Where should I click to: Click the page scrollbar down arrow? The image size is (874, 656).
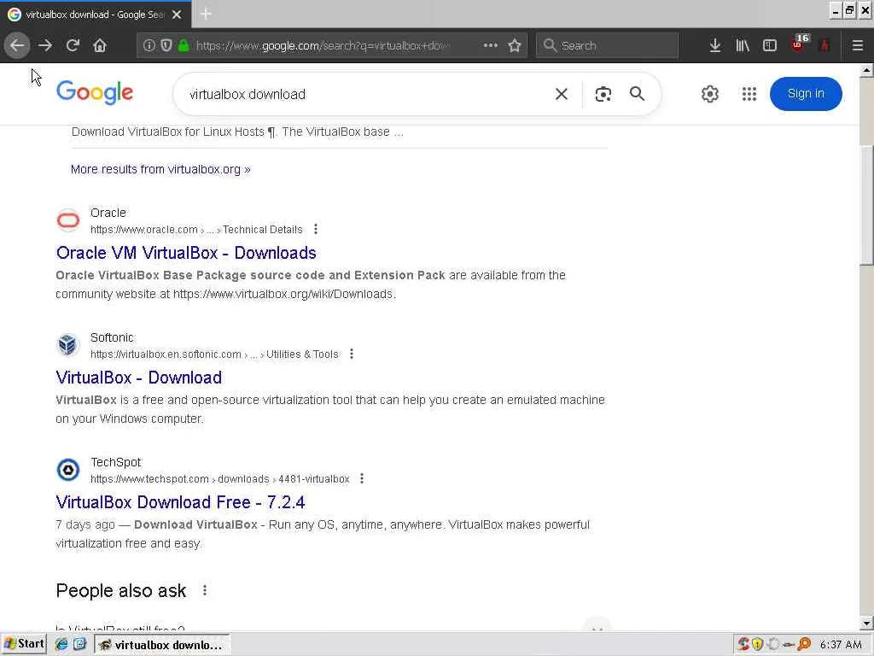point(867,623)
